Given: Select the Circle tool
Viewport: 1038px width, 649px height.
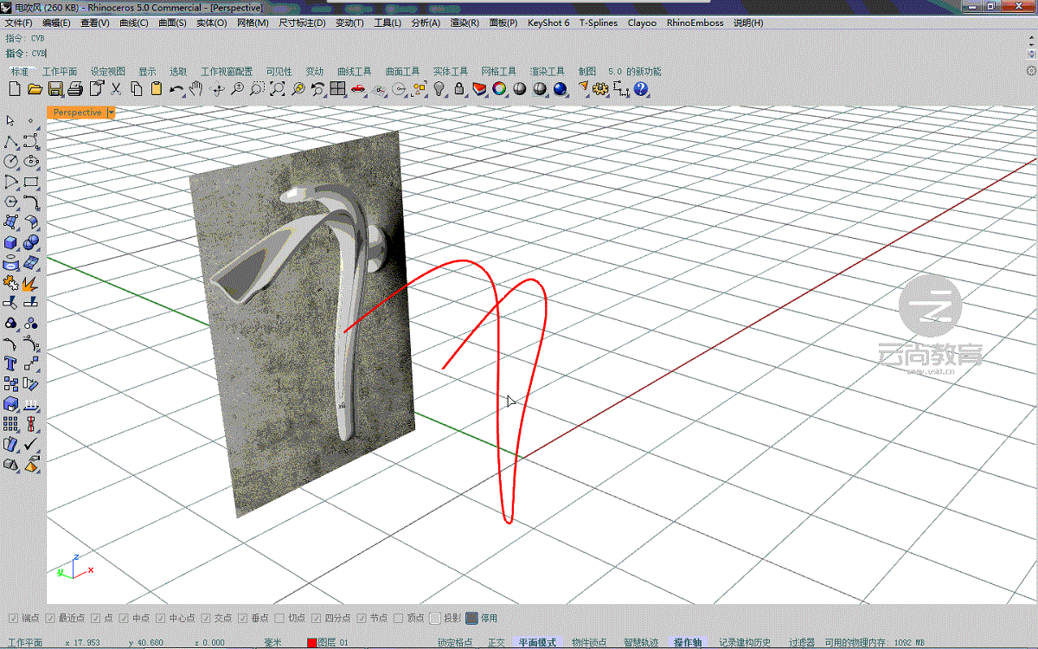Looking at the screenshot, I should click(10, 161).
